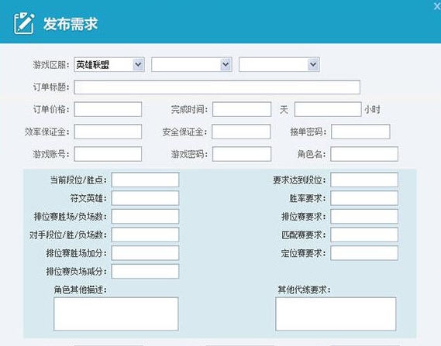The height and width of the screenshot is (346, 441).
Task: Click the 当前段位/胜点 input field
Action: pos(145,180)
